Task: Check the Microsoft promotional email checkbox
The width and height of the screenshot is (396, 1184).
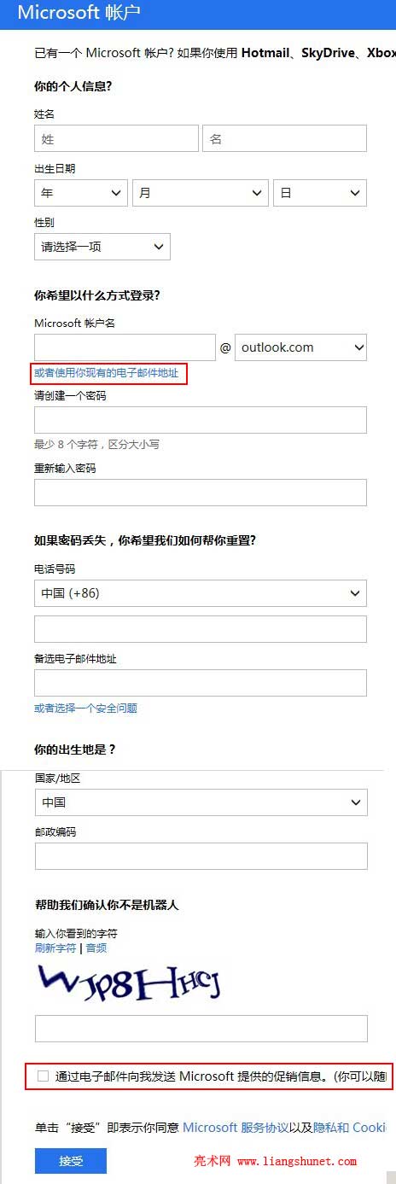Action: (x=44, y=1076)
